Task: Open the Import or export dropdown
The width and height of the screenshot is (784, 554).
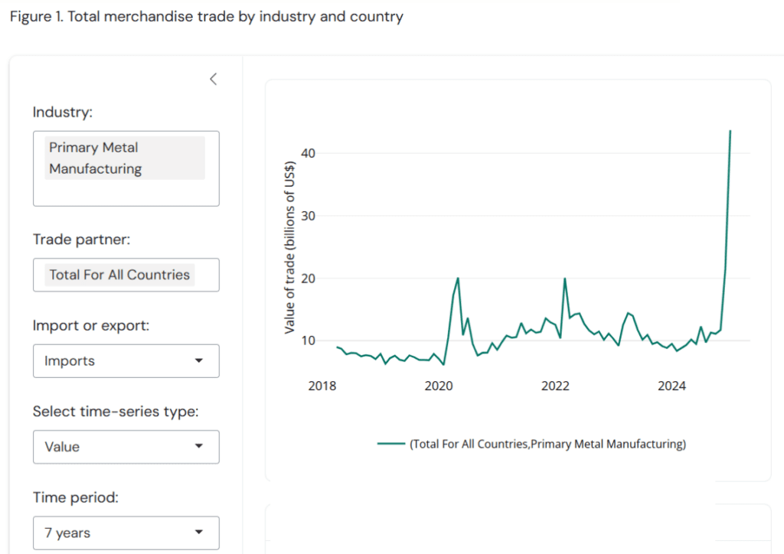Action: tap(126, 360)
